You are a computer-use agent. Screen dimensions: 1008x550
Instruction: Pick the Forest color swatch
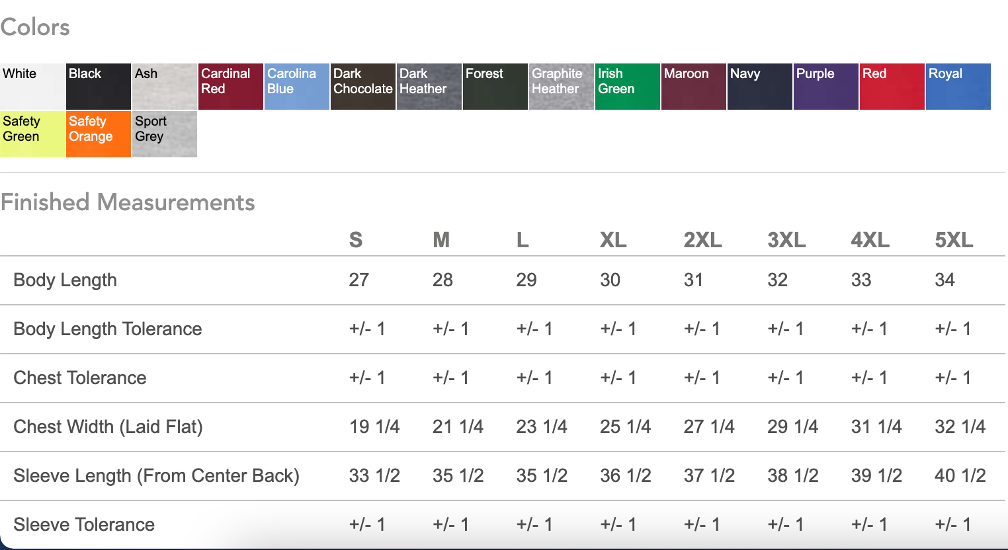495,87
